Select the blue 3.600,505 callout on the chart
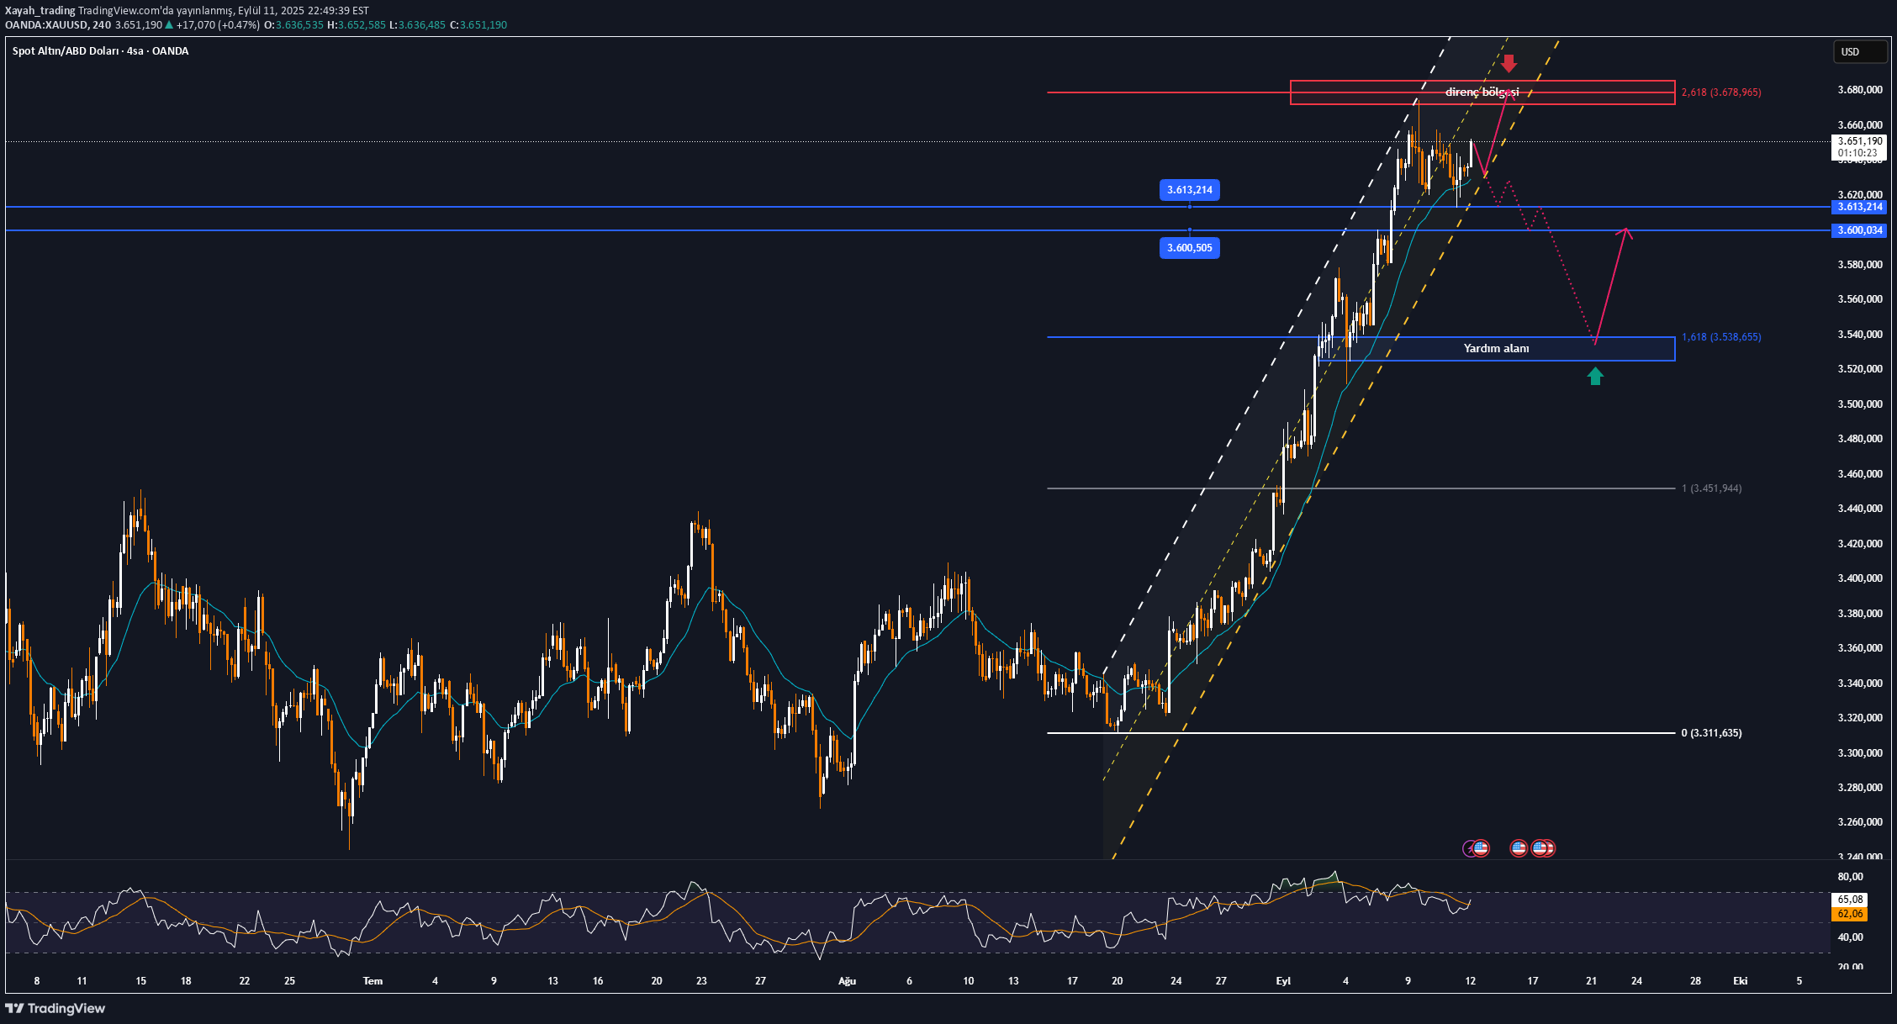 point(1190,248)
